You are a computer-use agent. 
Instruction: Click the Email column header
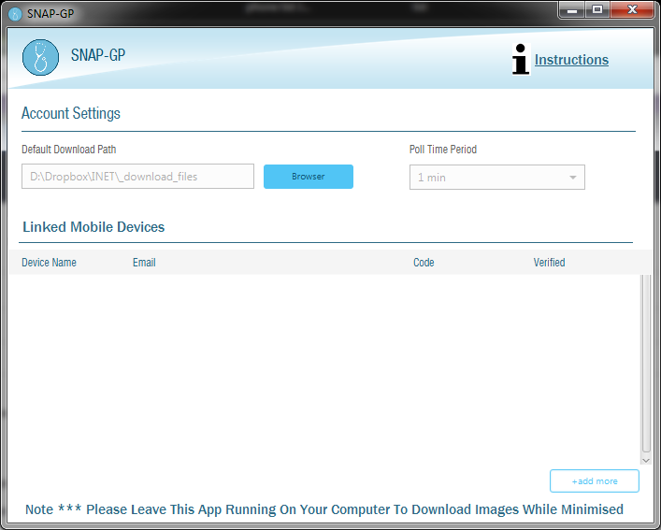point(144,263)
